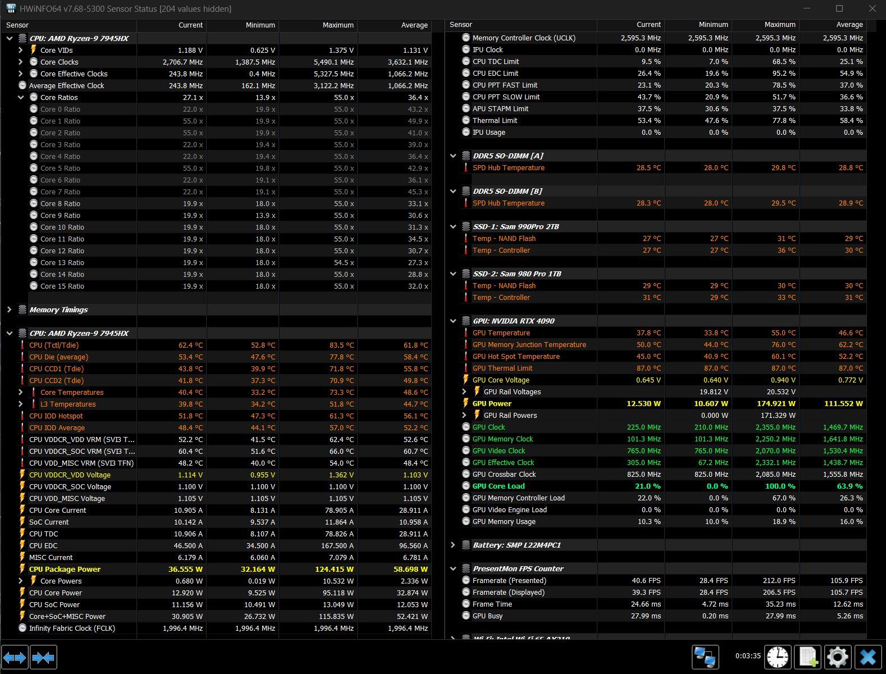Click the clock icon beside Core Clocks

(34, 62)
